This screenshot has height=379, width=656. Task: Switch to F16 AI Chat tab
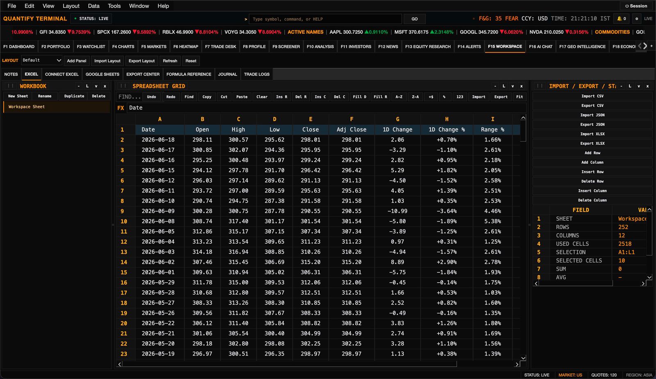click(540, 46)
